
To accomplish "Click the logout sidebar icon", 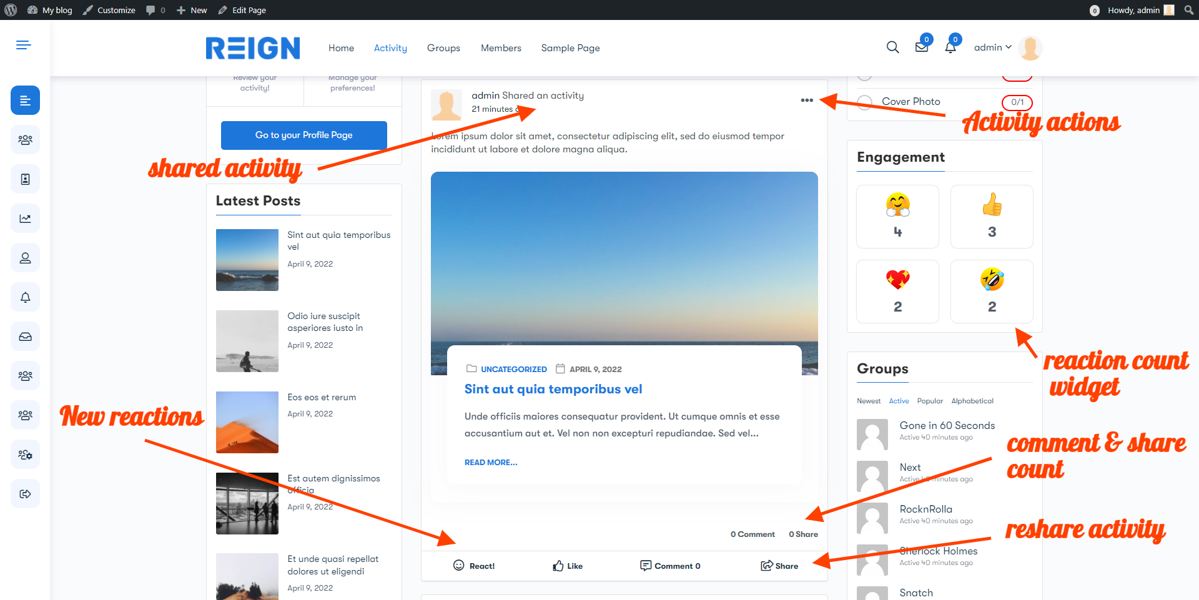I will click(25, 494).
